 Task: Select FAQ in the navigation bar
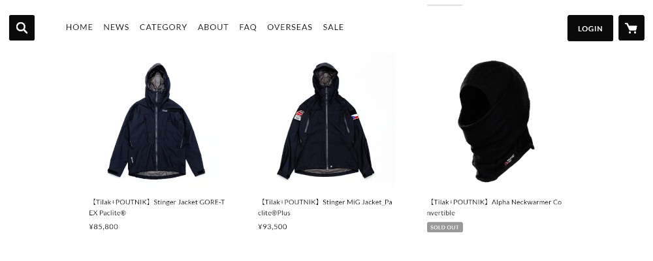[x=247, y=27]
